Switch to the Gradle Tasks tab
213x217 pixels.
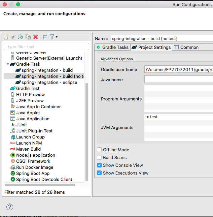[112, 47]
